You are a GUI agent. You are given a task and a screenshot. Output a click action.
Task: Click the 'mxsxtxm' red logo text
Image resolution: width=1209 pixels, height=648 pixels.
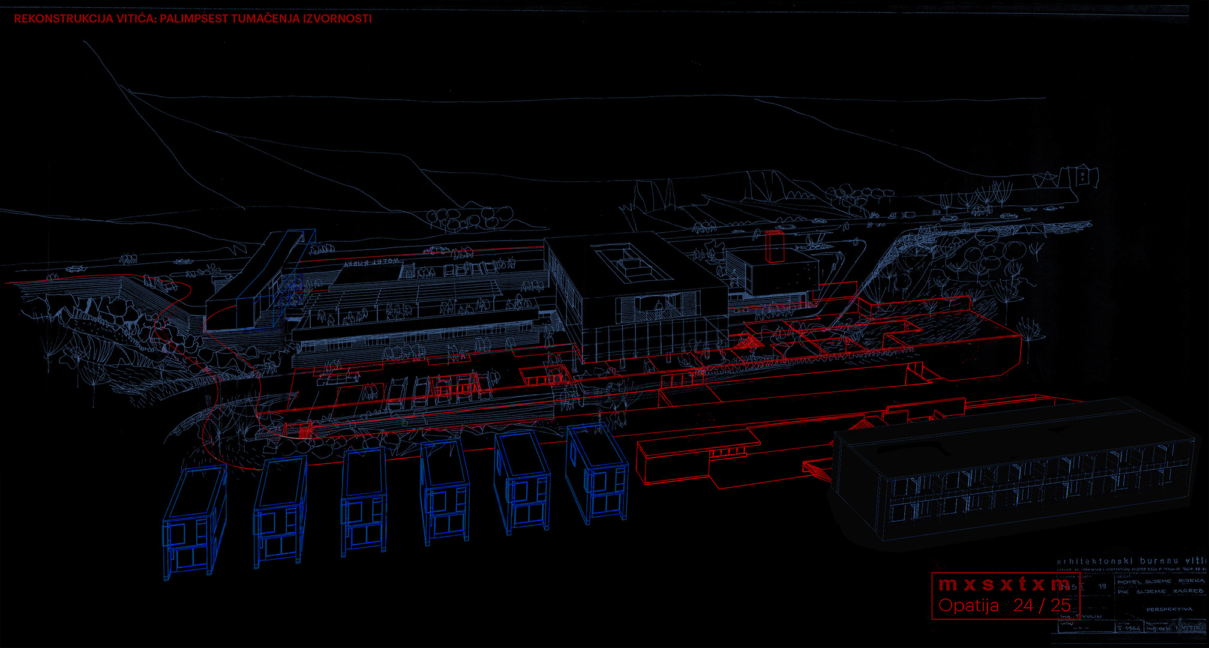[x=1004, y=584]
